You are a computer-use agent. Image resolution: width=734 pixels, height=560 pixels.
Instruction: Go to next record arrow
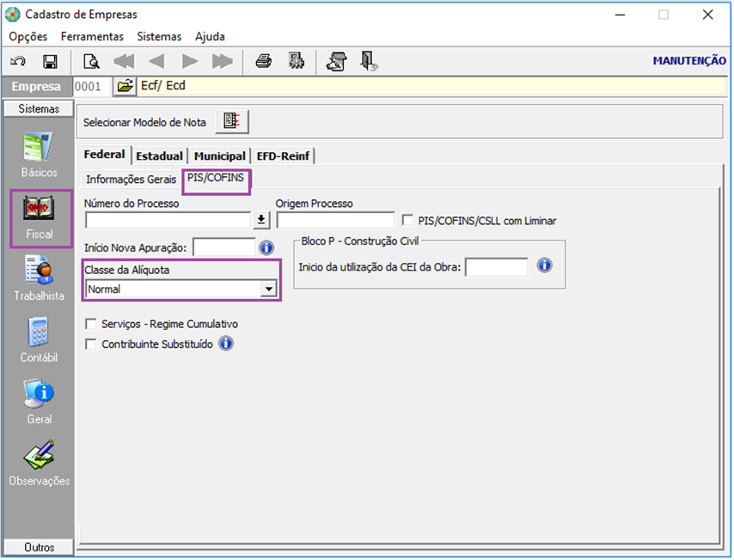click(190, 61)
